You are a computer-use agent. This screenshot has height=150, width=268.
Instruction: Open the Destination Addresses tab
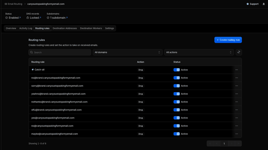pos(65,28)
